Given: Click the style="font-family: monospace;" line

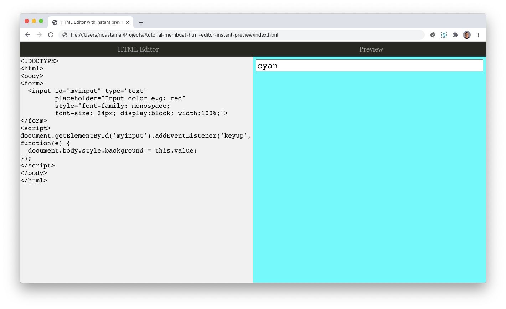Looking at the screenshot, I should coord(113,106).
